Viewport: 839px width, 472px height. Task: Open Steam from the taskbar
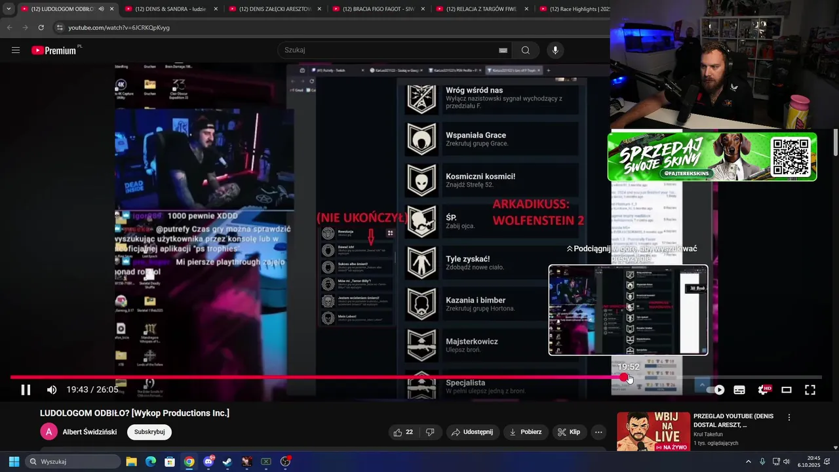click(x=227, y=462)
